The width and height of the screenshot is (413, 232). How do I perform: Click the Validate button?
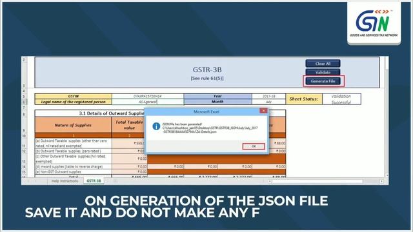click(x=323, y=72)
